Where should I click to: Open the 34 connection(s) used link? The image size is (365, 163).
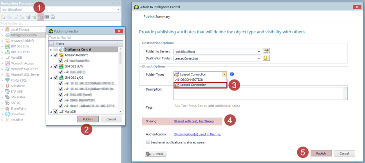[x=197, y=134]
